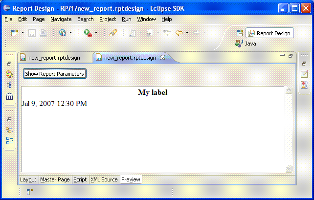Viewport: 314px width, 200px height.
Task: Click the Show Report Parameters button
Action: [55, 74]
